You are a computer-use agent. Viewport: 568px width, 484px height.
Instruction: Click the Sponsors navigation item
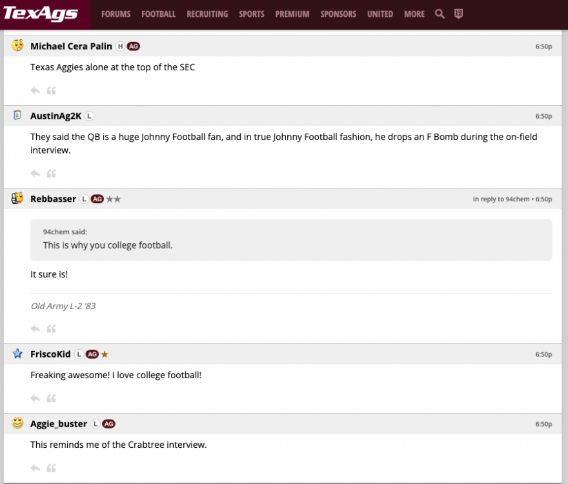coord(338,14)
